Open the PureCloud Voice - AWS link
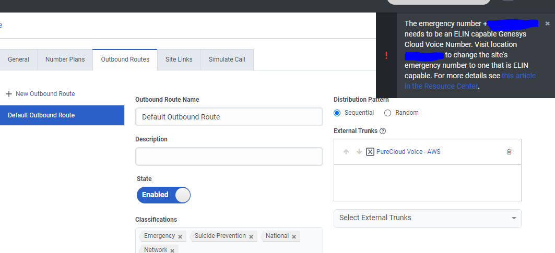Image resolution: width=555 pixels, height=253 pixels. 408,152
